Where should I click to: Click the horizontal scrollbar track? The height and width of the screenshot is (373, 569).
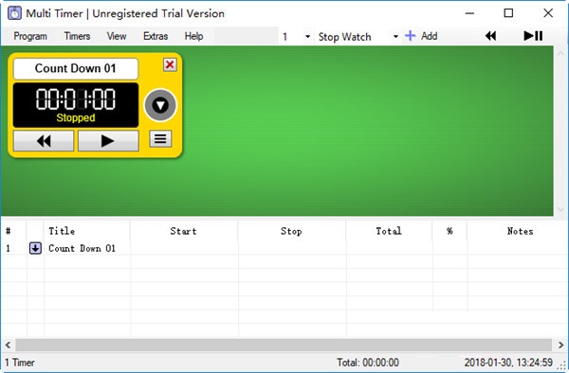click(x=284, y=345)
